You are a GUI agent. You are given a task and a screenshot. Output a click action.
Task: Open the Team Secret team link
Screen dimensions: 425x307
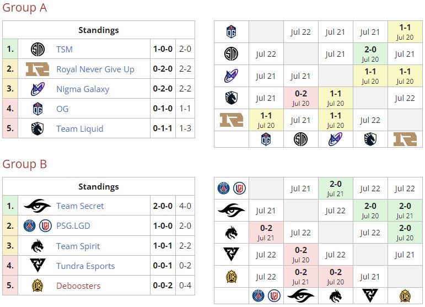point(80,206)
